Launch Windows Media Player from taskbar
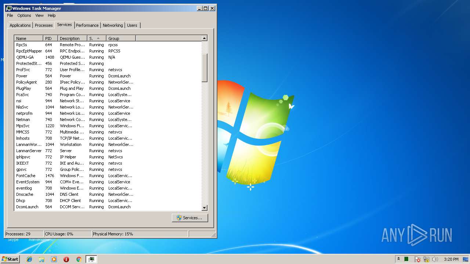This screenshot has height=264, width=470. (54, 259)
